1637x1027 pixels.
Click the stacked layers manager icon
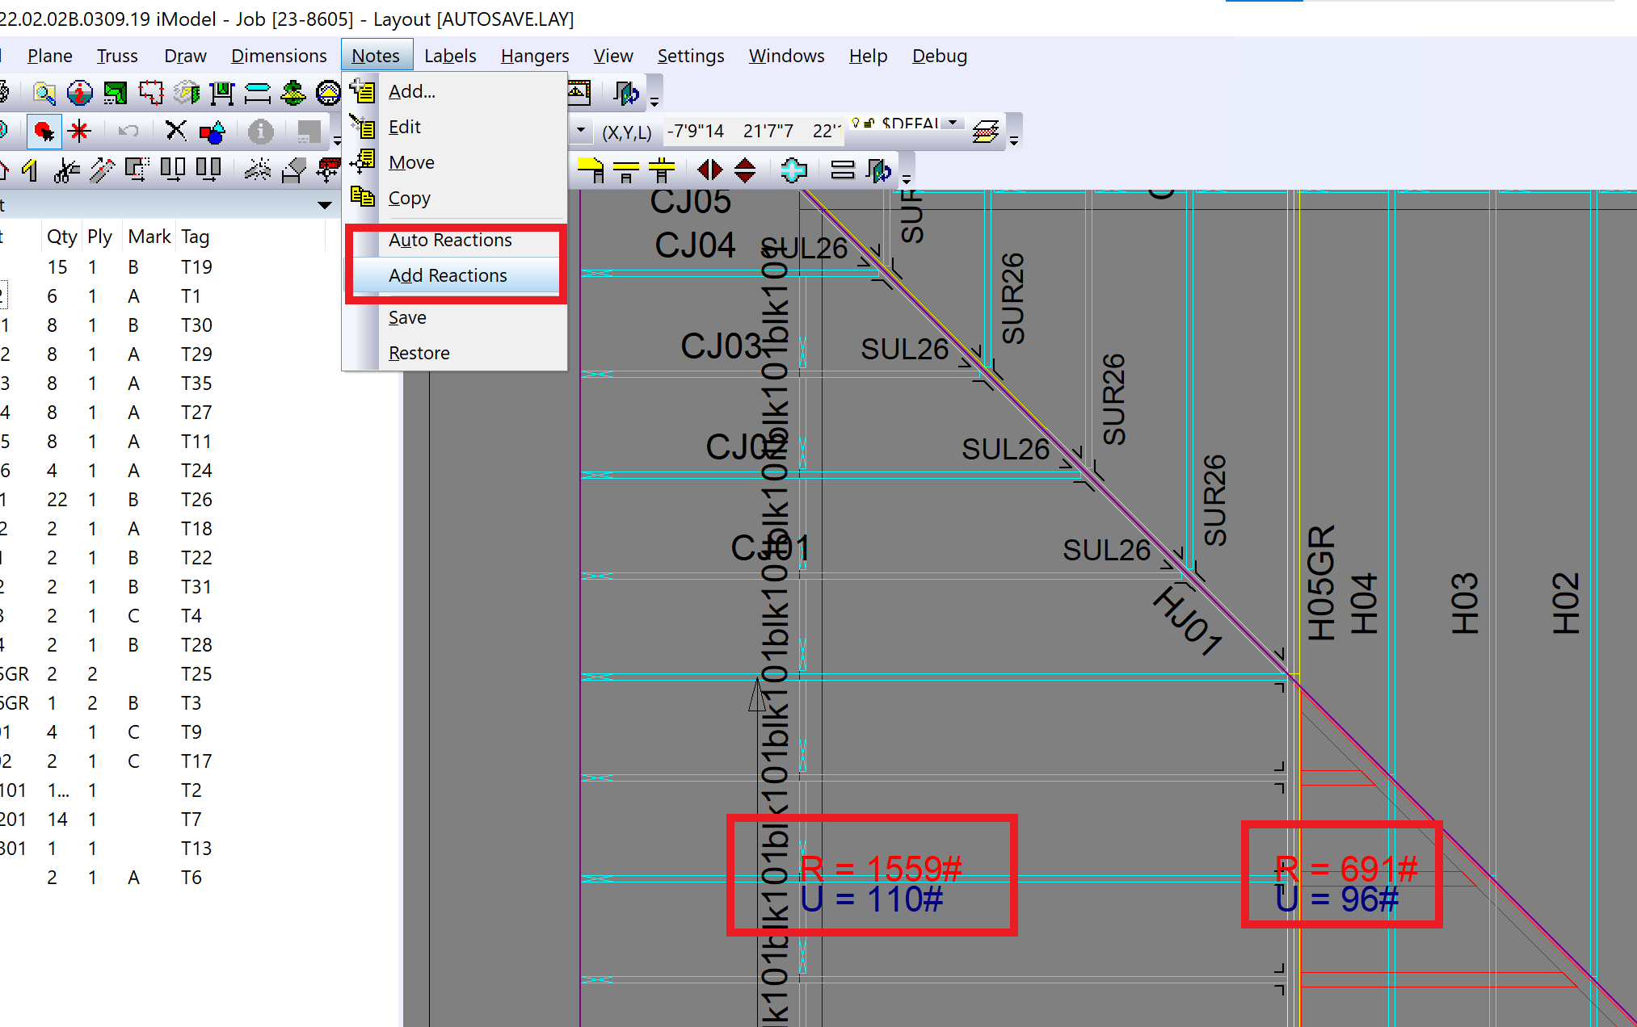[985, 131]
